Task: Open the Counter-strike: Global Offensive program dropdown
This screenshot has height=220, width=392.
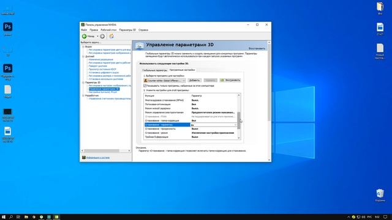Action: [165, 81]
